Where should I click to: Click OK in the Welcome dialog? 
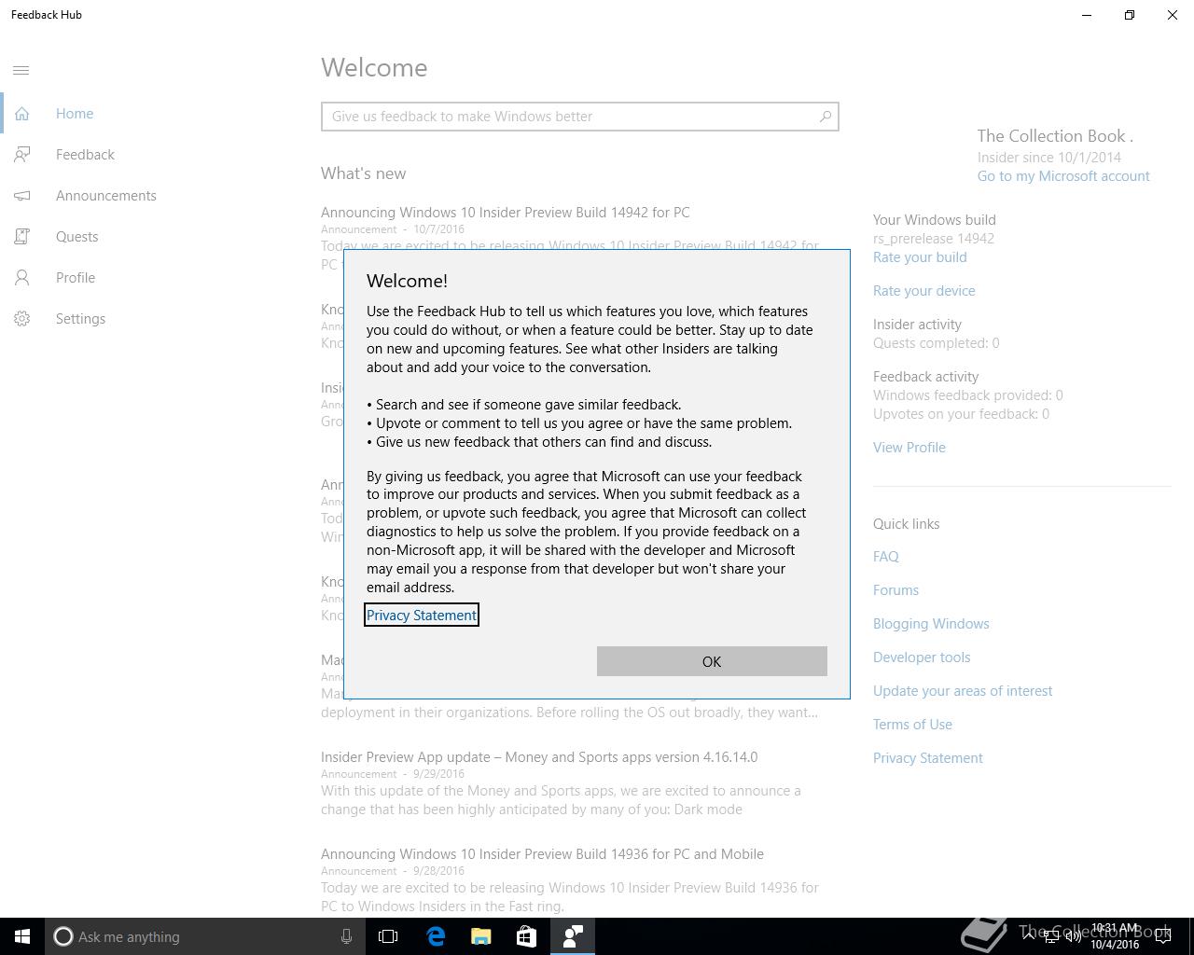click(712, 661)
